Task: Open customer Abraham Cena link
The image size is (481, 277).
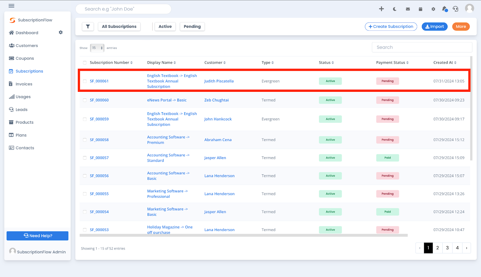Action: [218, 140]
